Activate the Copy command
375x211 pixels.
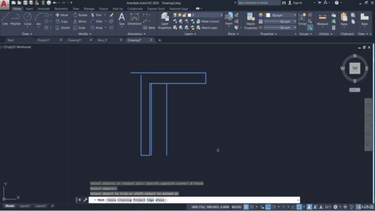click(x=62, y=21)
